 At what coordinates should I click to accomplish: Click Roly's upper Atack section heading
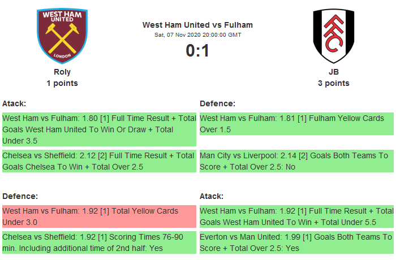pyautogui.click(x=14, y=103)
